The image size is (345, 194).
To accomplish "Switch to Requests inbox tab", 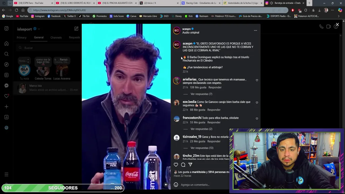I will (x=74, y=37).
